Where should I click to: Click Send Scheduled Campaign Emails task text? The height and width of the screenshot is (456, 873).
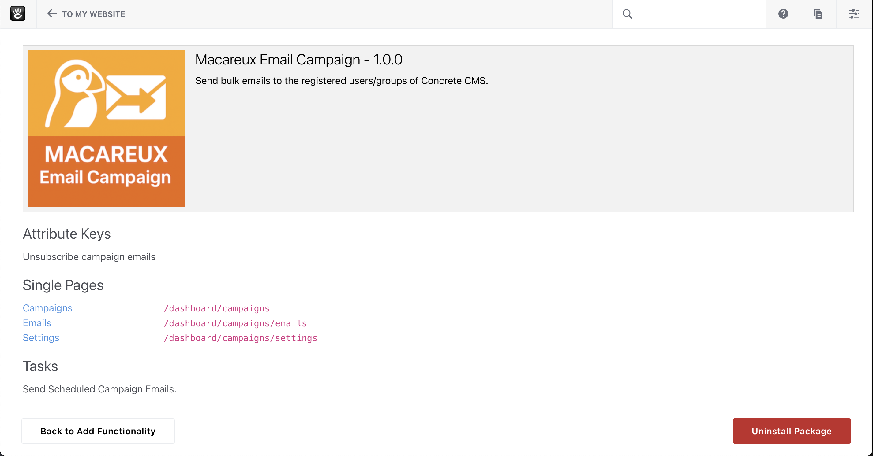pyautogui.click(x=99, y=389)
